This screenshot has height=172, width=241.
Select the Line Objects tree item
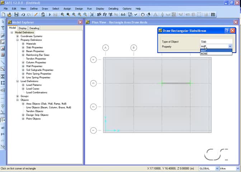point(48,107)
